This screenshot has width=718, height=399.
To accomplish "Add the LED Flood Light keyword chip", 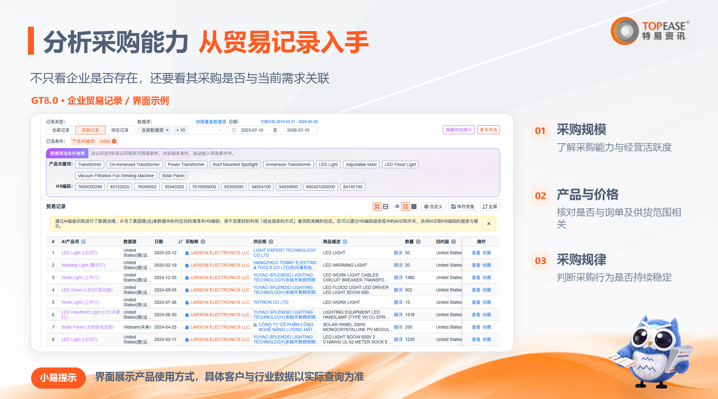I will click(x=400, y=164).
